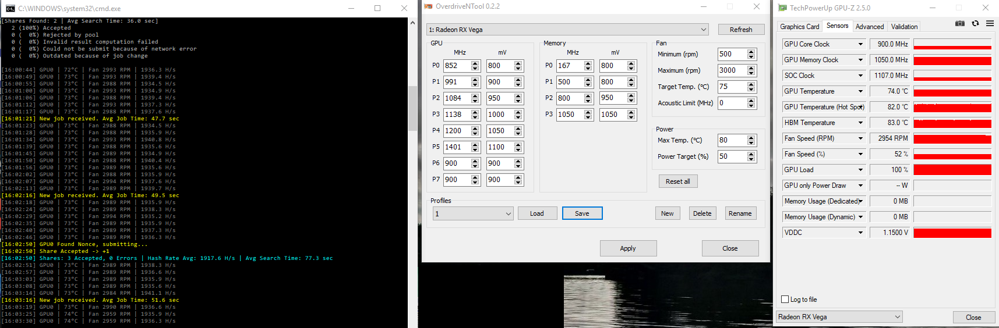The height and width of the screenshot is (328, 999).
Task: Click GPU-Z screenshot camera icon
Action: click(960, 24)
